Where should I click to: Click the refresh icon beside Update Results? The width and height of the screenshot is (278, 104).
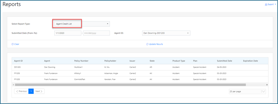click(x=147, y=44)
